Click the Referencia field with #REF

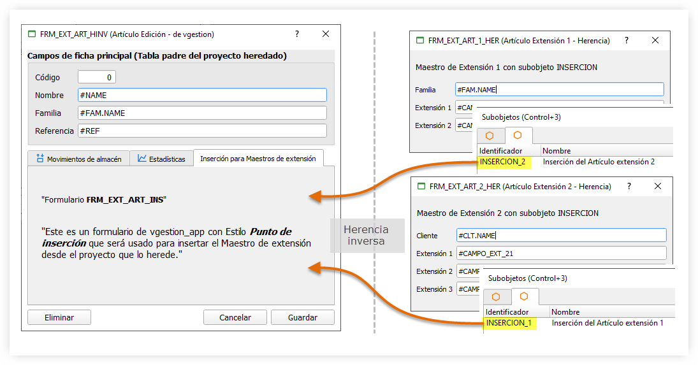coord(201,131)
